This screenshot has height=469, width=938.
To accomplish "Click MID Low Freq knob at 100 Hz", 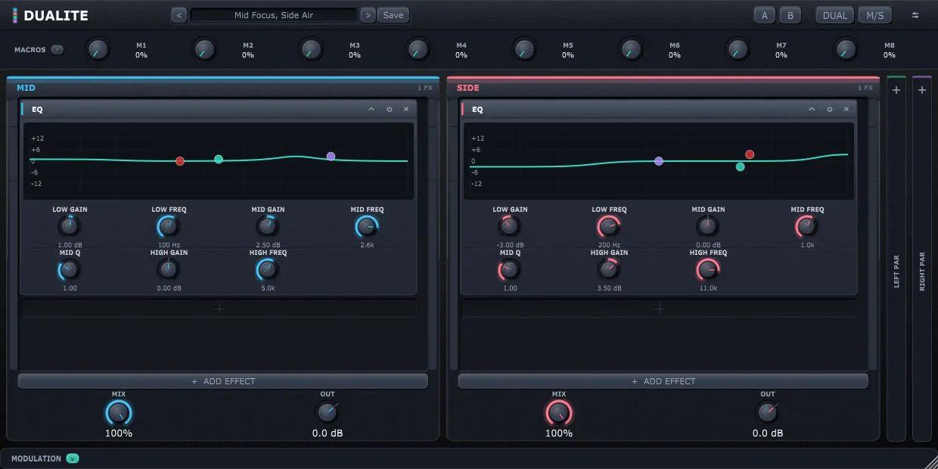I will pos(168,226).
